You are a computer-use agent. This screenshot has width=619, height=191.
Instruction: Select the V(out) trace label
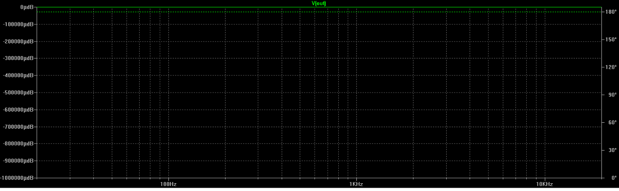coord(319,3)
